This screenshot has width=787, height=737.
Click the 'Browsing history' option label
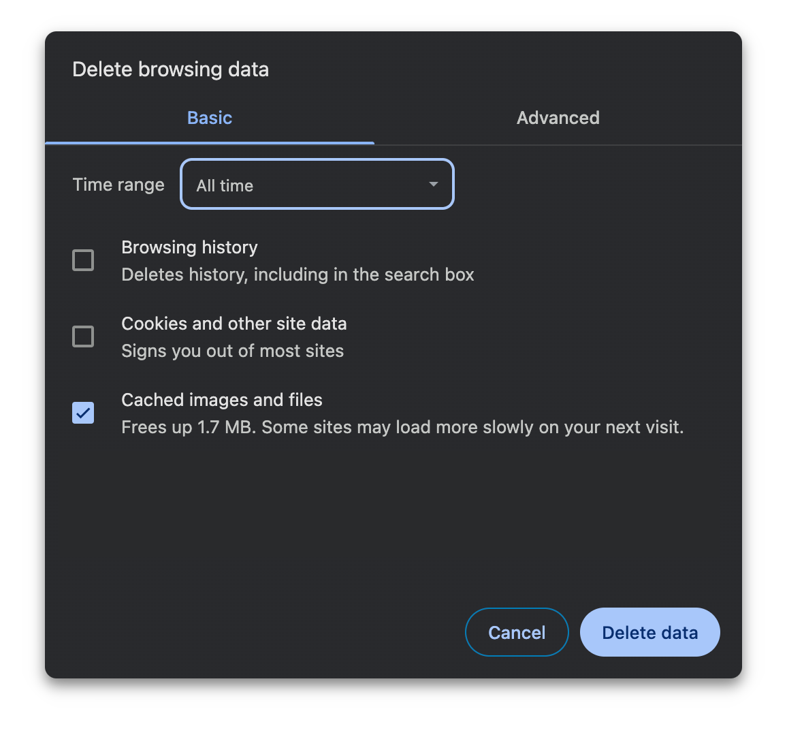(189, 247)
